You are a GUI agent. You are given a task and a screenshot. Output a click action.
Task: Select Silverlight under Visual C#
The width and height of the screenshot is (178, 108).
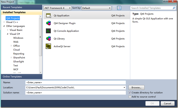coord(19,61)
